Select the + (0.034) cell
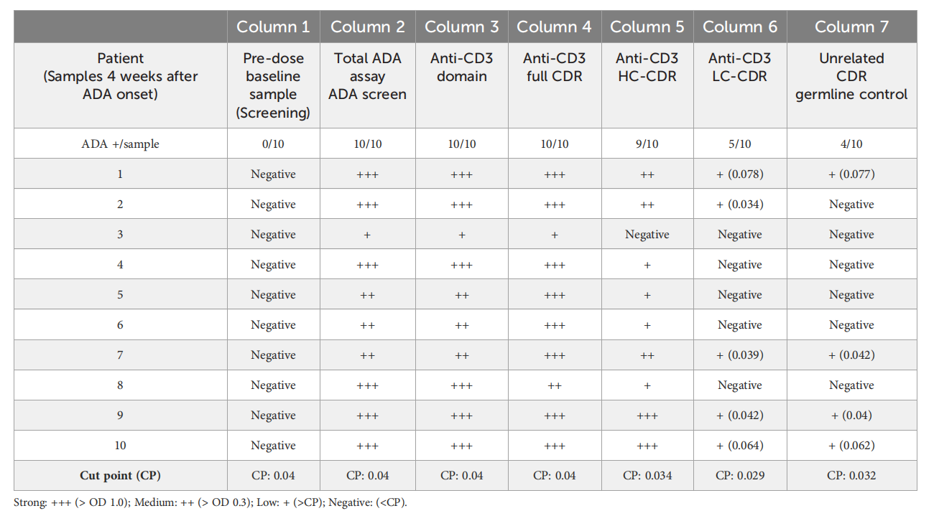 tap(739, 204)
